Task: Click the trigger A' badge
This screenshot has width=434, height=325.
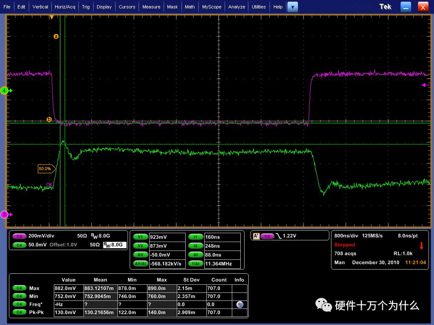Action: tap(256, 236)
